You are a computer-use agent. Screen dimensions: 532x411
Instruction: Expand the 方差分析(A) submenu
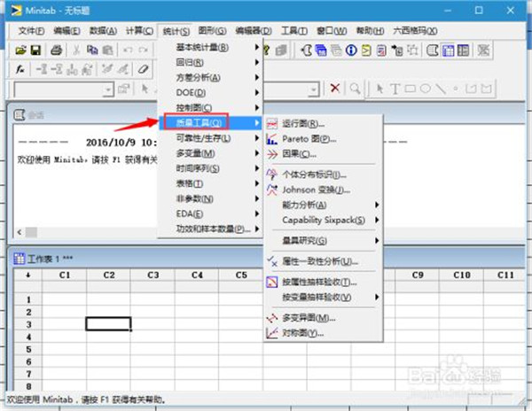(x=211, y=78)
